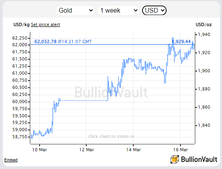Screen dimensions: 222x169
Task: Click the 60,000 tick on left axis
Action: (20, 101)
